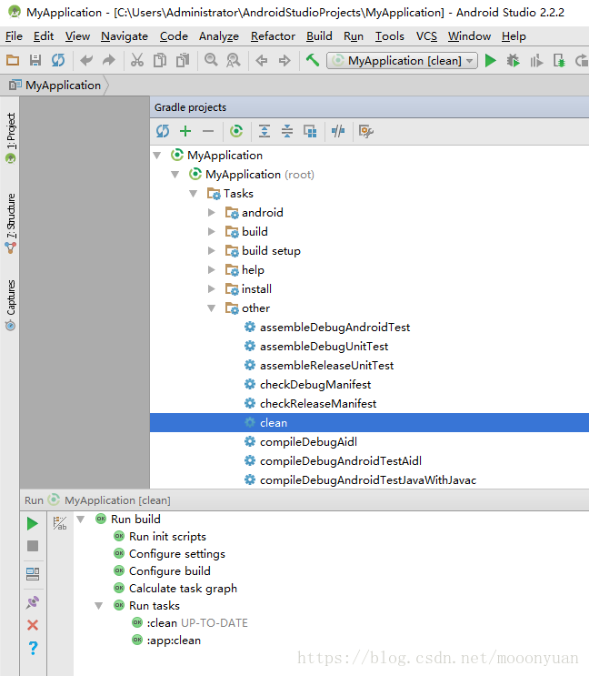
Task: Click the Restore Layout icon in Run panel
Action: tap(33, 574)
